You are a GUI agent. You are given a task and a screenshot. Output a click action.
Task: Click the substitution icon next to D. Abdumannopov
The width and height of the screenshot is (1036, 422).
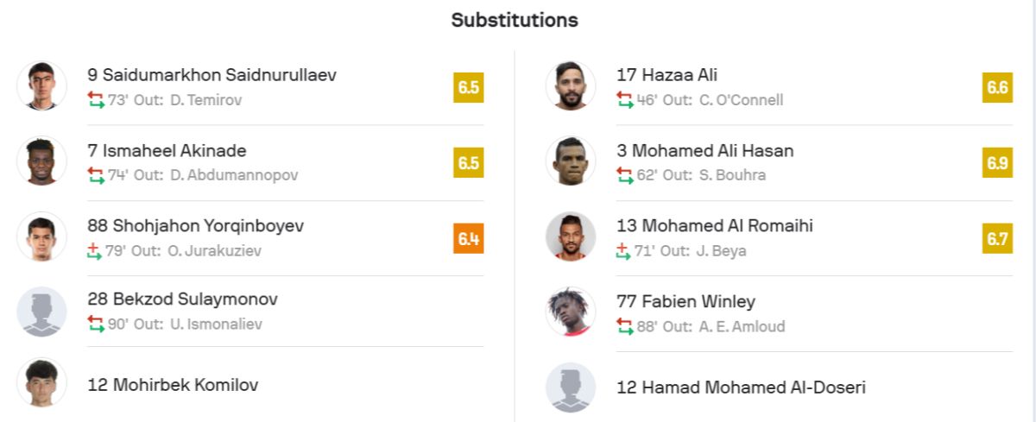tap(96, 175)
